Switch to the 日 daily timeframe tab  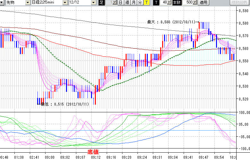tap(120, 3)
